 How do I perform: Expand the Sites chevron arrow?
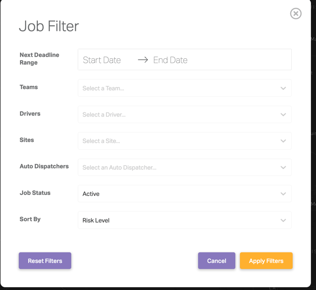click(283, 141)
